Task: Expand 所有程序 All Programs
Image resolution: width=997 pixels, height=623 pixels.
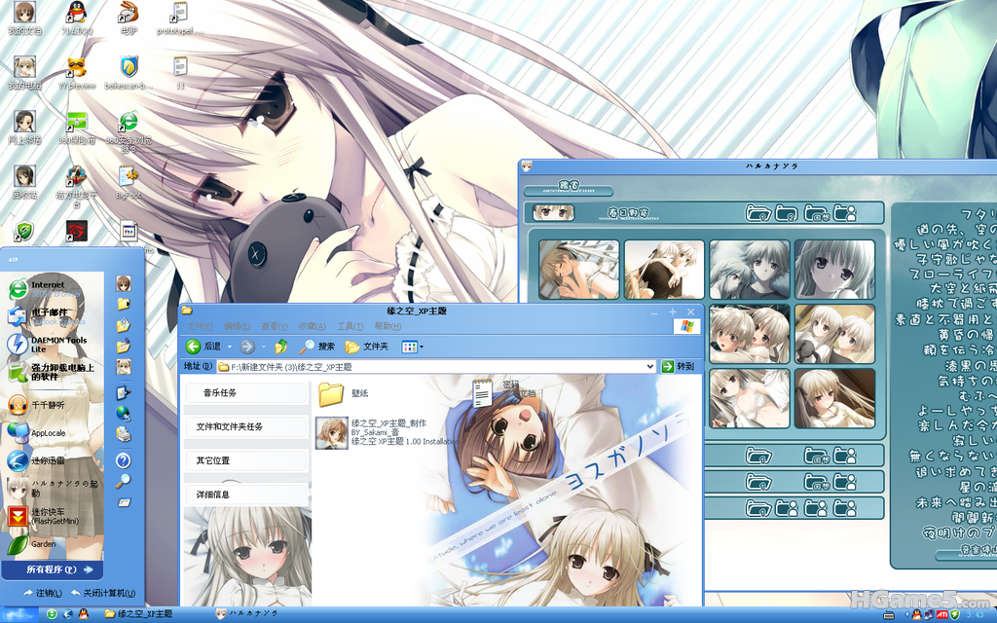Action: pyautogui.click(x=53, y=569)
